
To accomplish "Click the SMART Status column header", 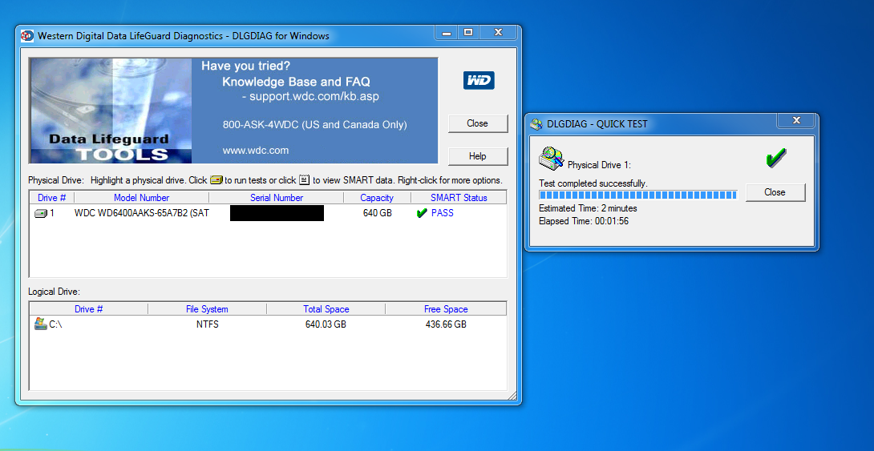I will (459, 198).
